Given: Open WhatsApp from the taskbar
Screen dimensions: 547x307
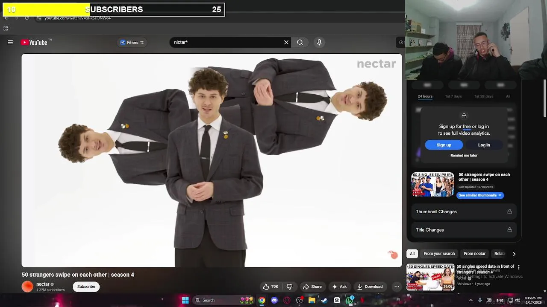Looking at the screenshot, I should tap(350, 300).
